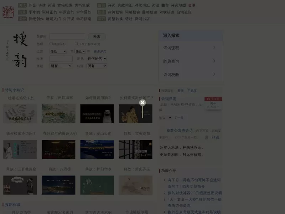The width and height of the screenshot is (285, 214).
Task: Open the 诗词书店 menu item
Action: (142, 19)
